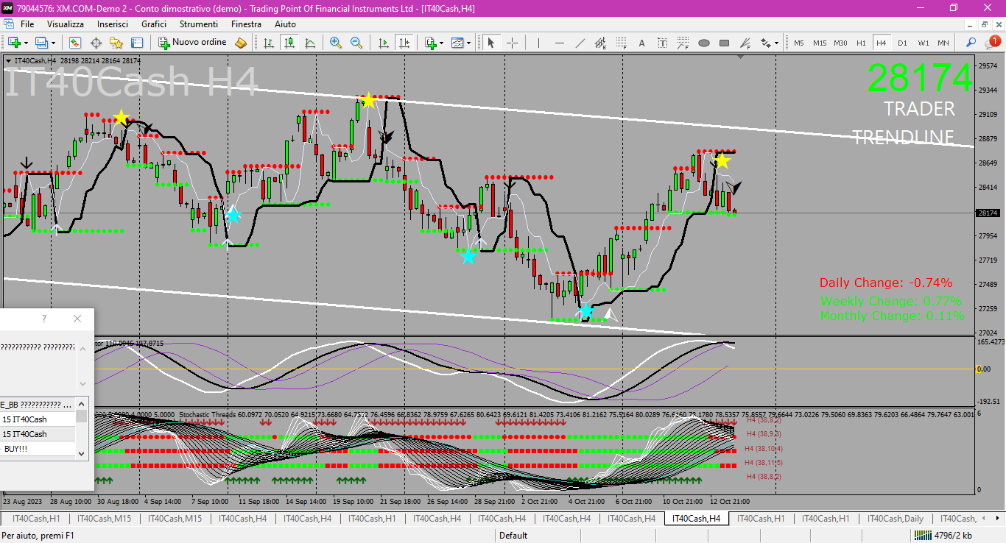Screen dimensions: 1006x543
Task: Open the MetaEditor book icon
Action: [x=241, y=43]
